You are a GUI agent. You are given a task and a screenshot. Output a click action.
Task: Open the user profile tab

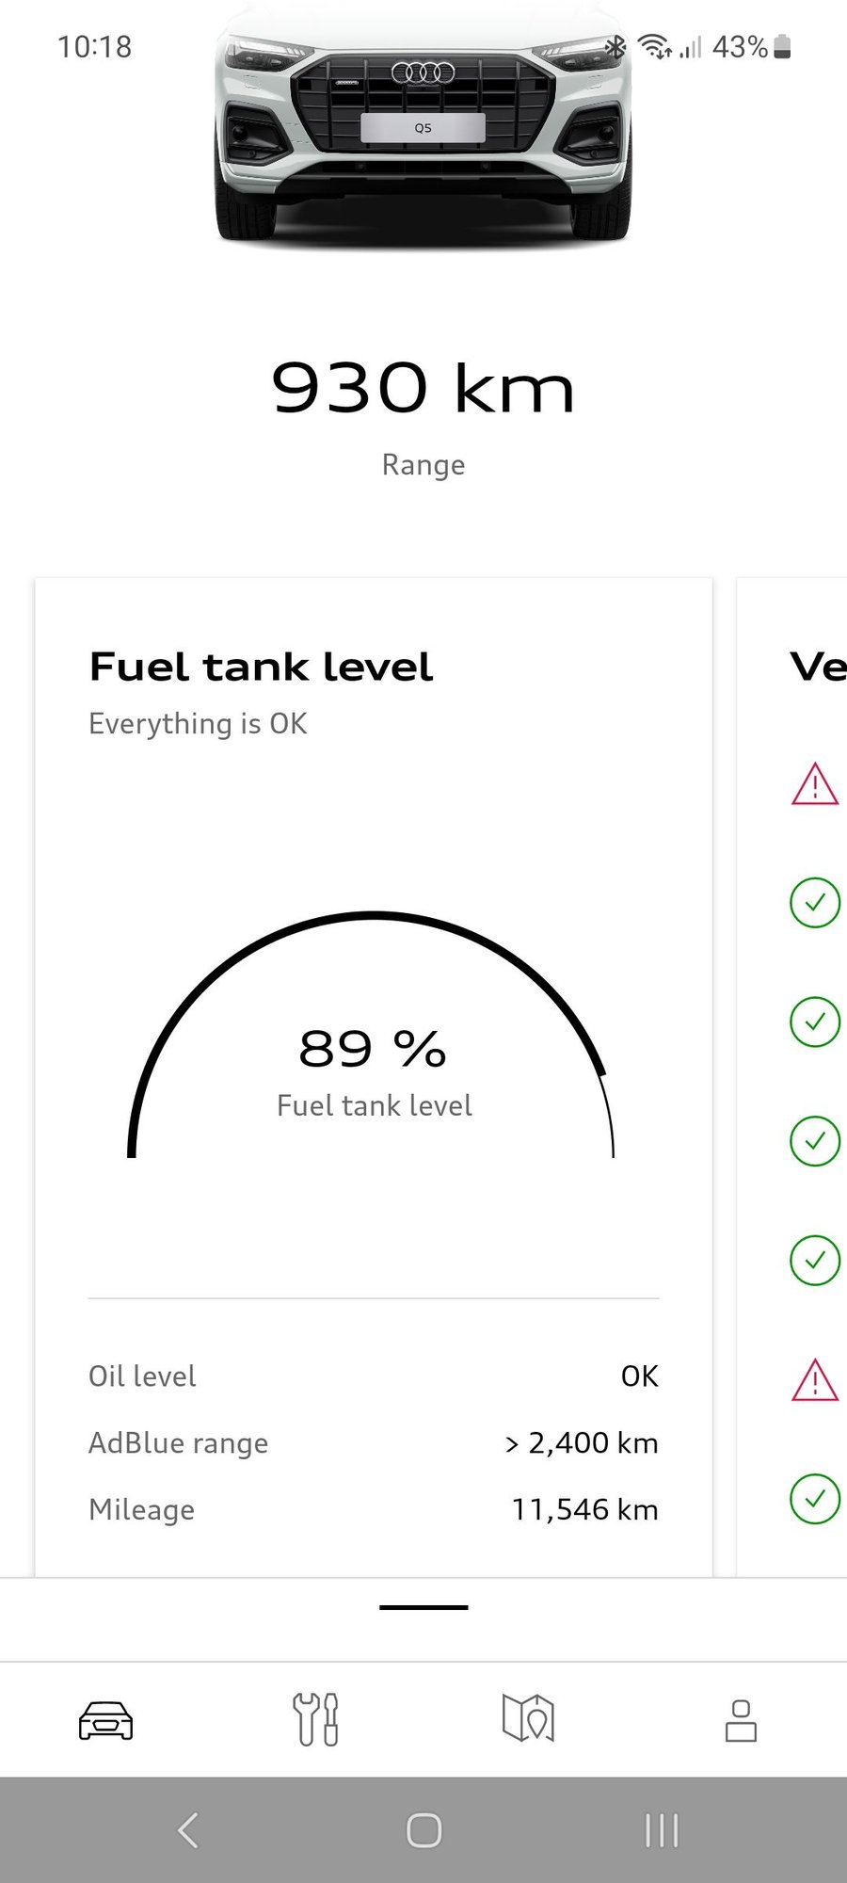click(x=741, y=1720)
